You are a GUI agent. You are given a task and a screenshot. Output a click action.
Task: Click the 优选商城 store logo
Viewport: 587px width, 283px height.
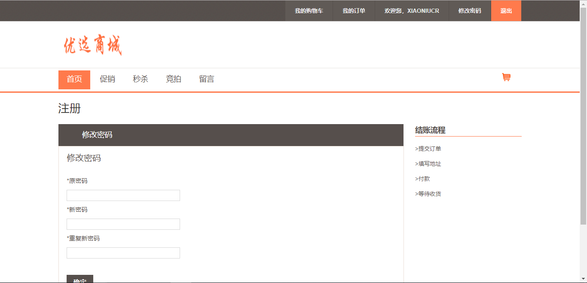tap(93, 45)
